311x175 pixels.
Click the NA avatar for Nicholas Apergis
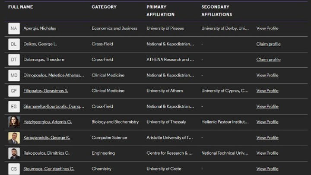point(14,29)
